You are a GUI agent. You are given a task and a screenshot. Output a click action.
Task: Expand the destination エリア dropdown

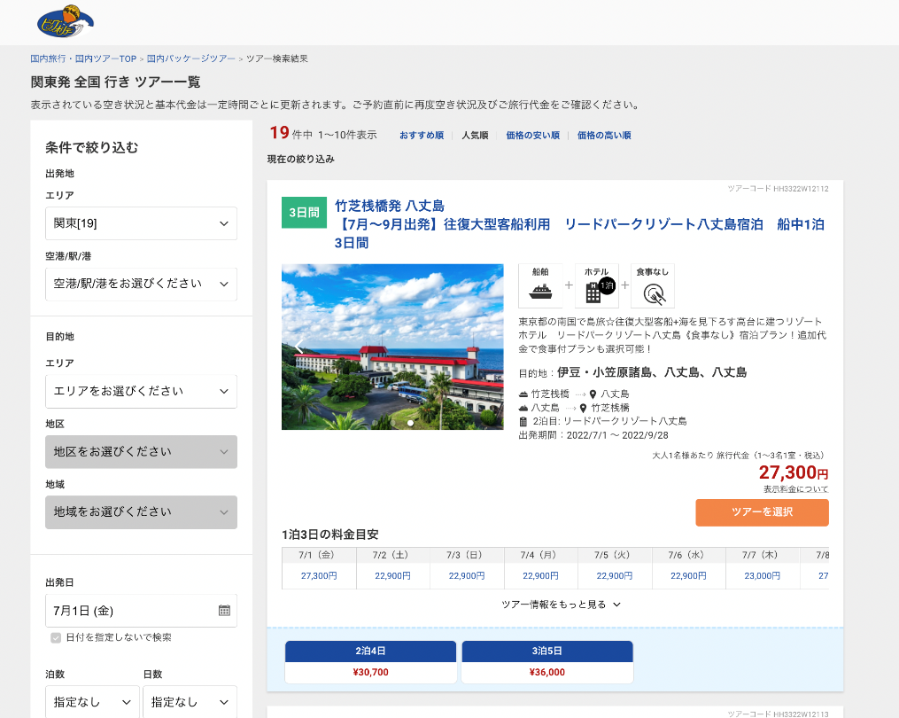click(x=141, y=391)
